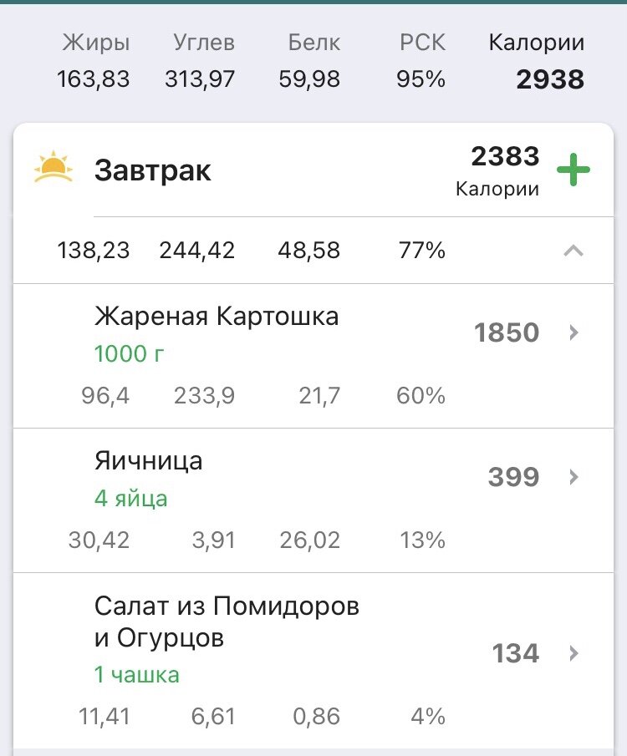627x756 pixels.
Task: Open Жареная Картошка details via its right arrow
Action: click(x=573, y=332)
